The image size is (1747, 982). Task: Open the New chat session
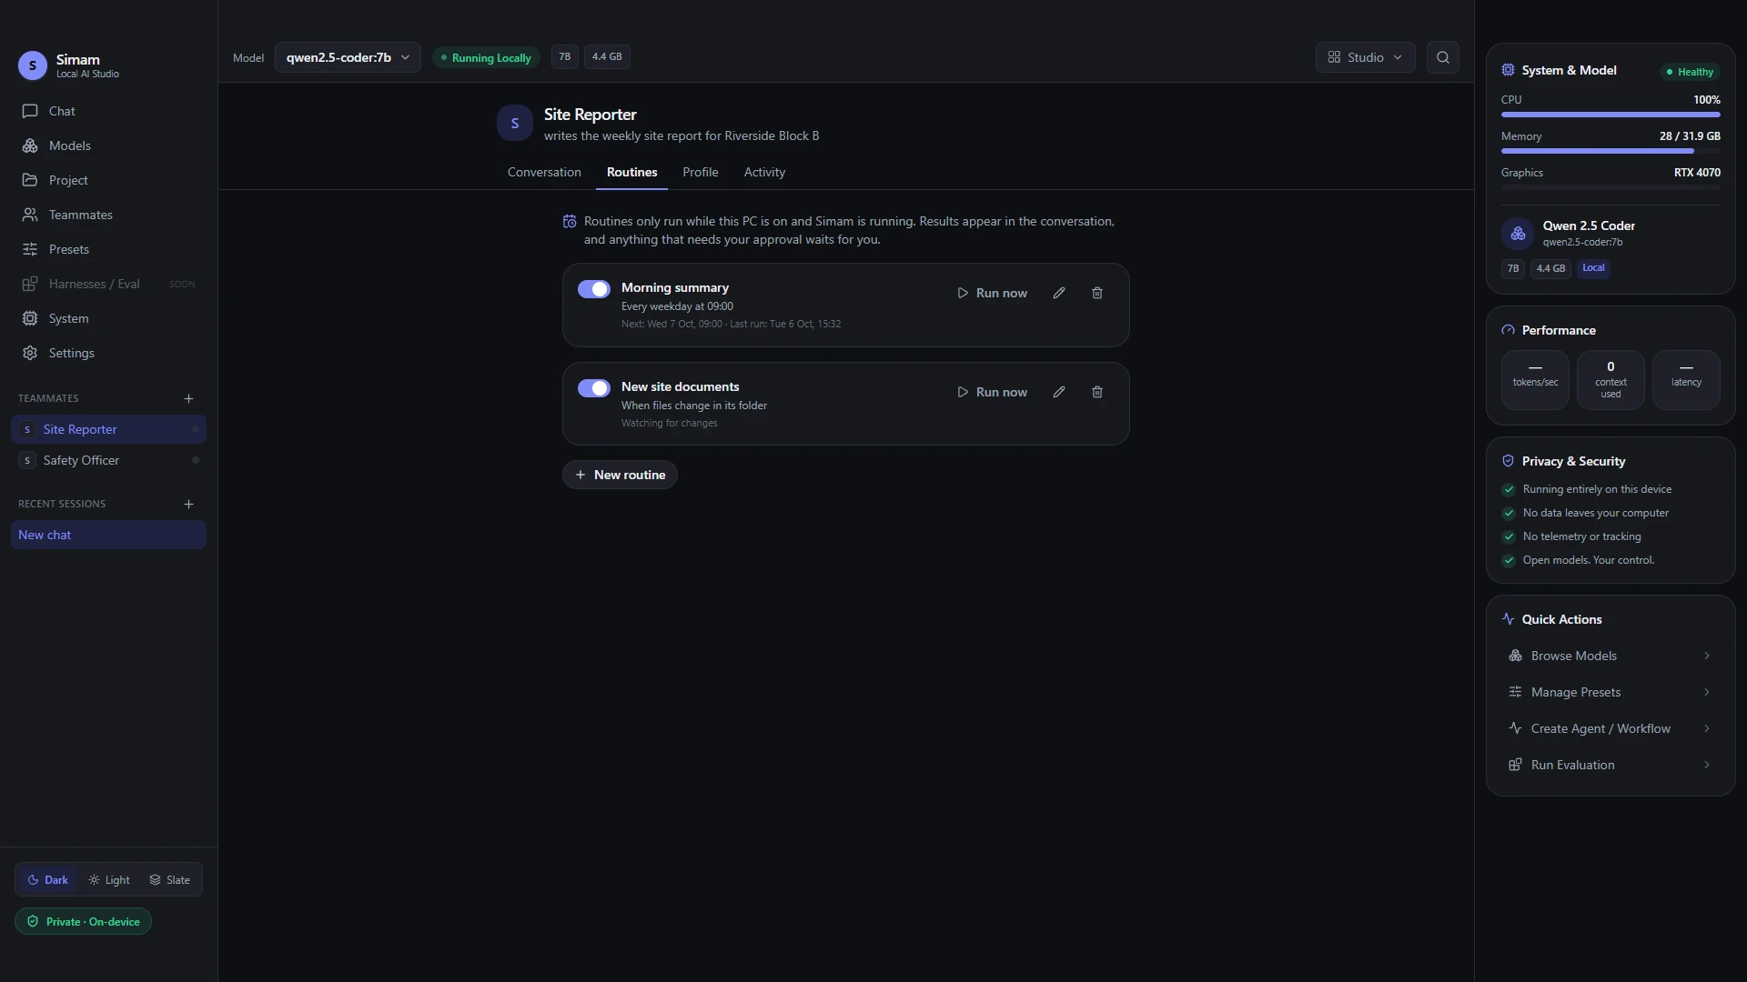(x=108, y=535)
